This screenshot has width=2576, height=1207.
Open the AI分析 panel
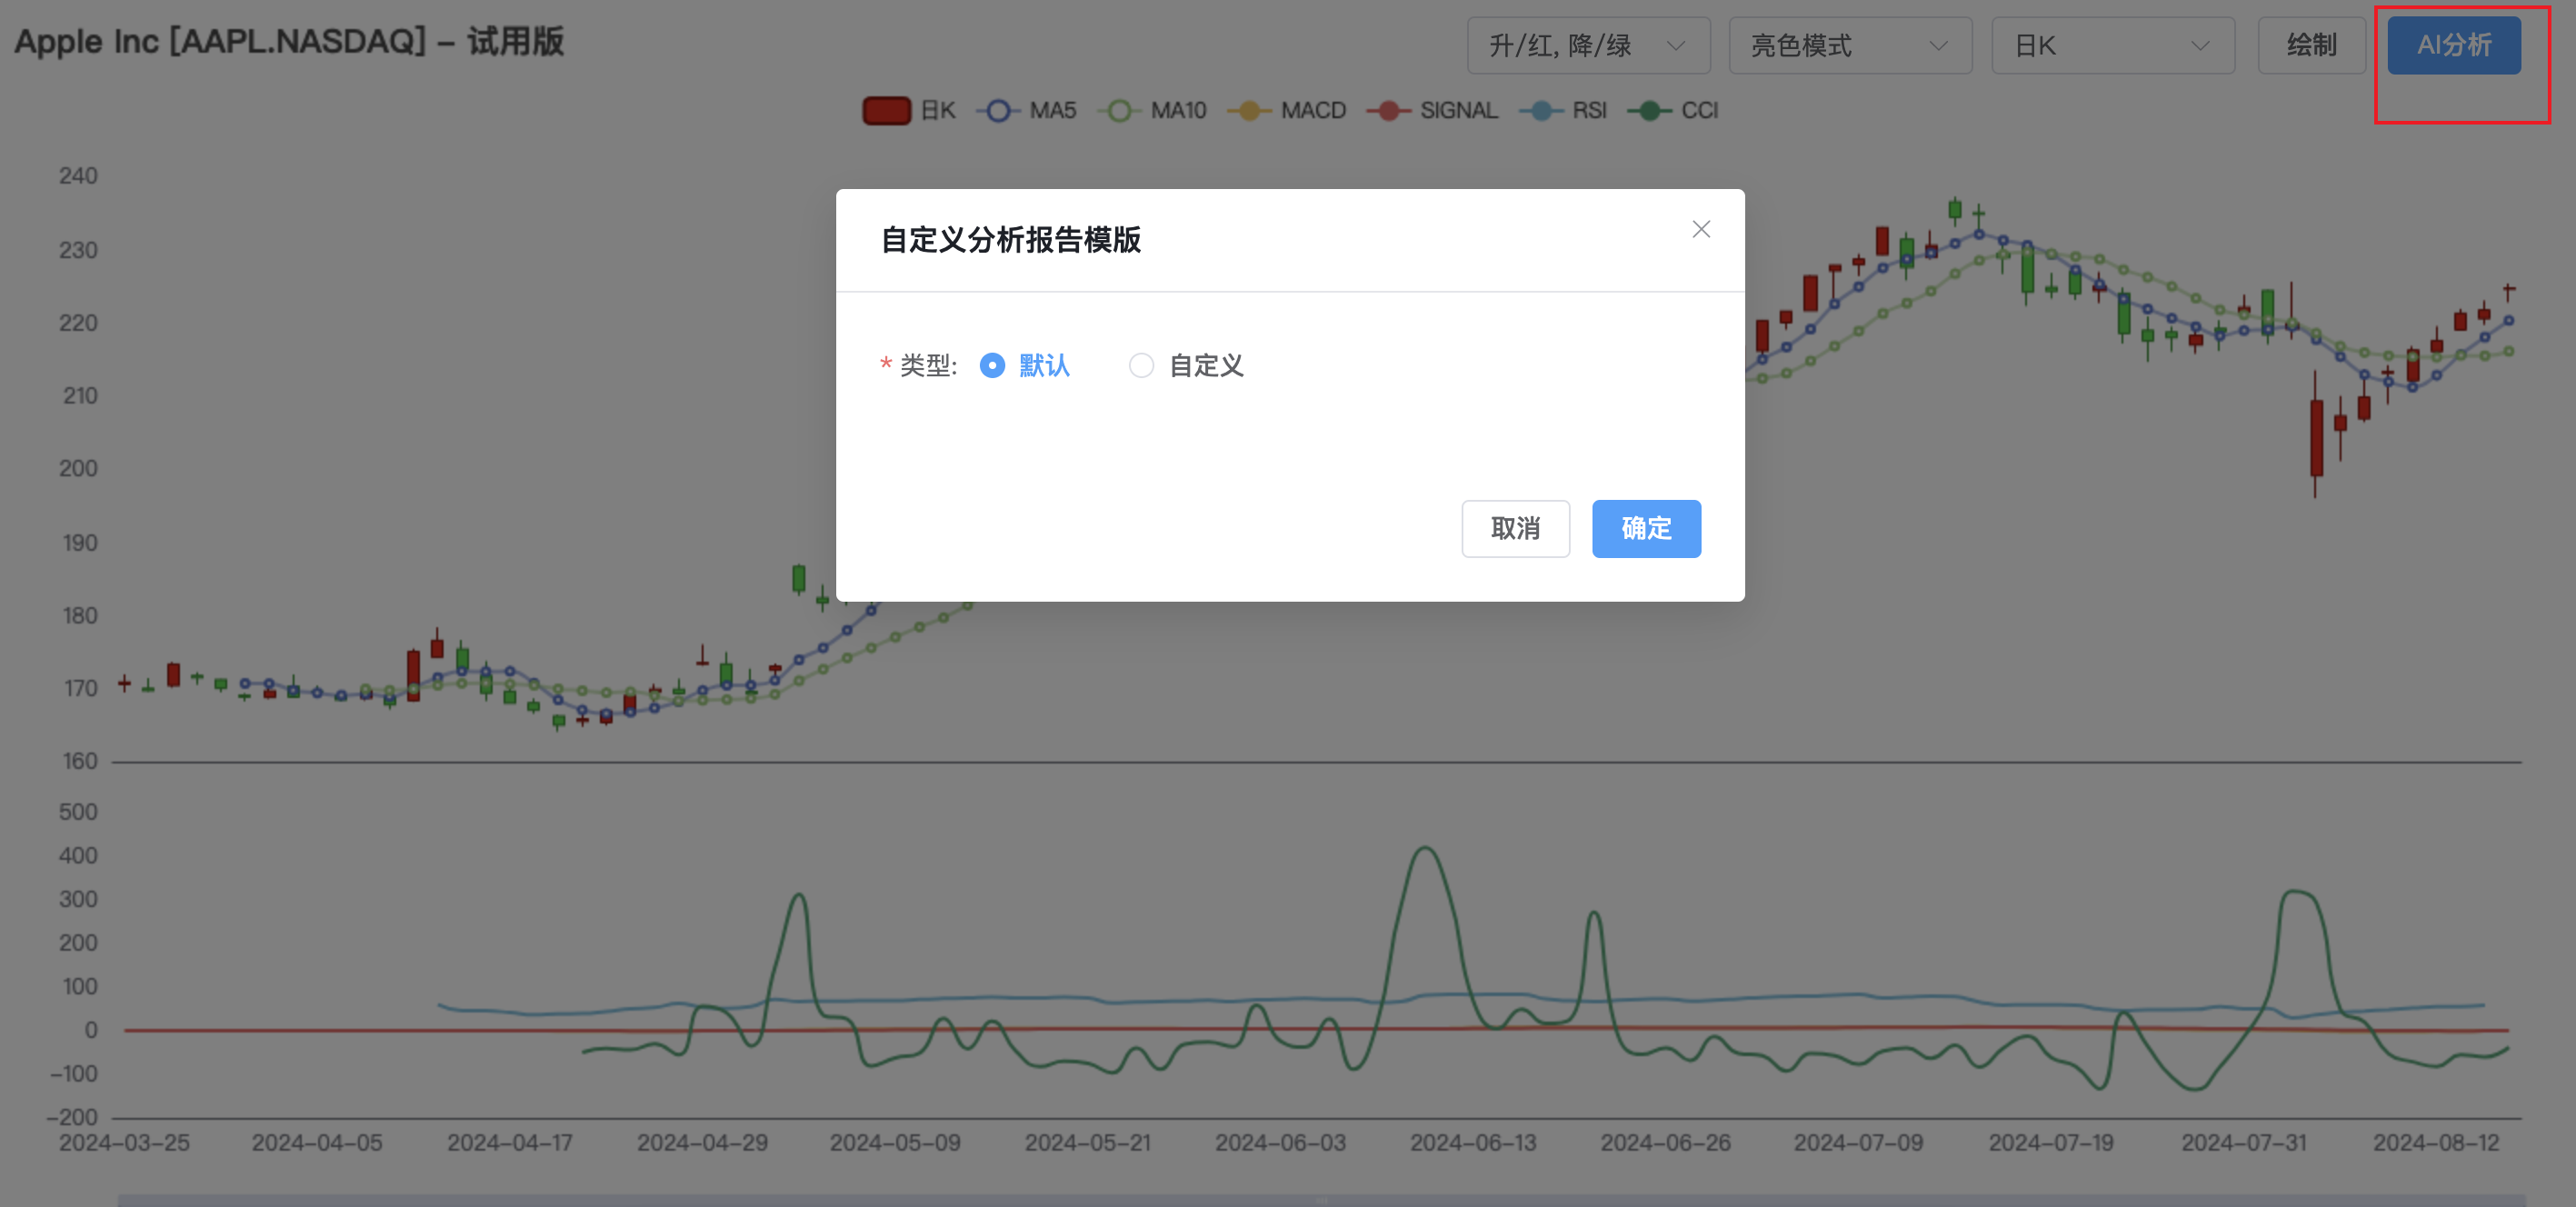(2453, 46)
